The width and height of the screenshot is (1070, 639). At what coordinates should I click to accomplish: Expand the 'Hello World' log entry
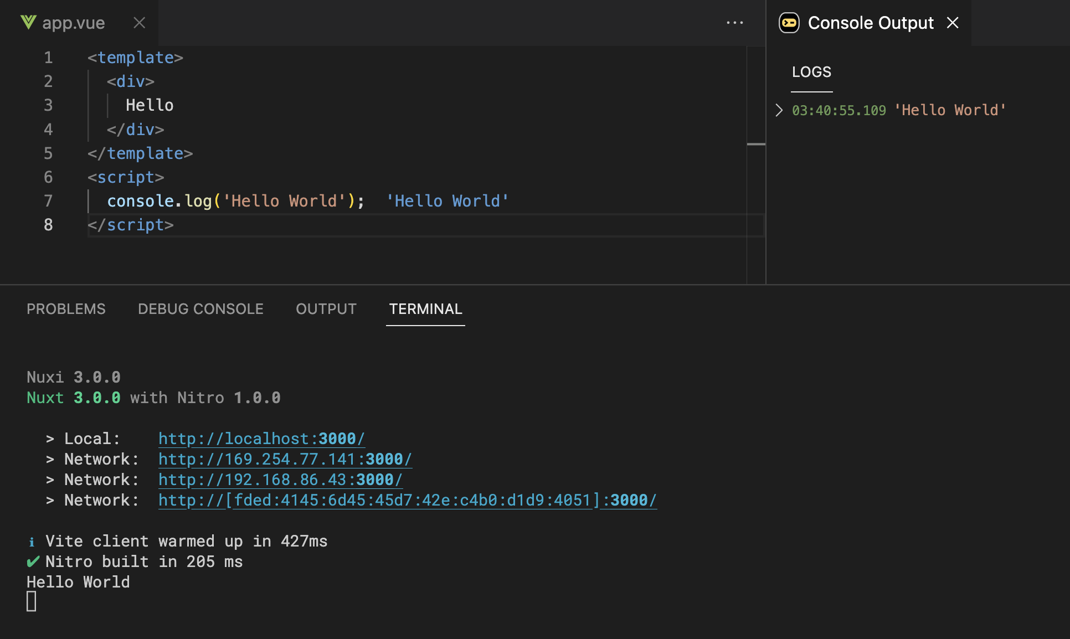(779, 110)
